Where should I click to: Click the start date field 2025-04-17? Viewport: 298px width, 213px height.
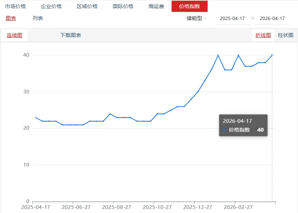click(232, 19)
